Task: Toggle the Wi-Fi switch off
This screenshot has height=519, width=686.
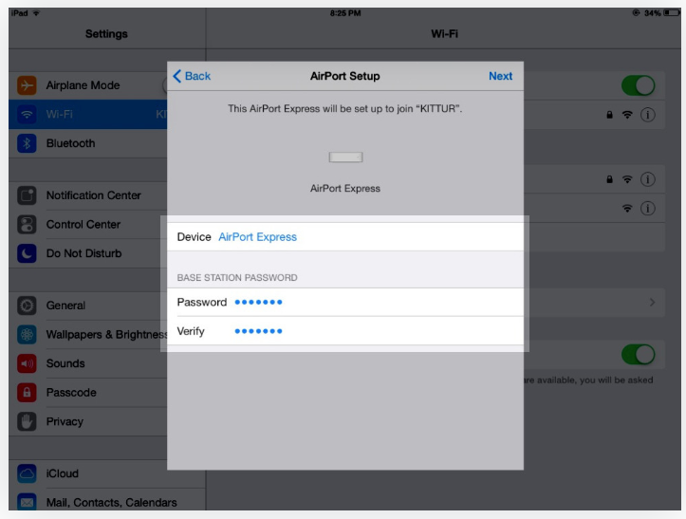Action: (x=638, y=85)
